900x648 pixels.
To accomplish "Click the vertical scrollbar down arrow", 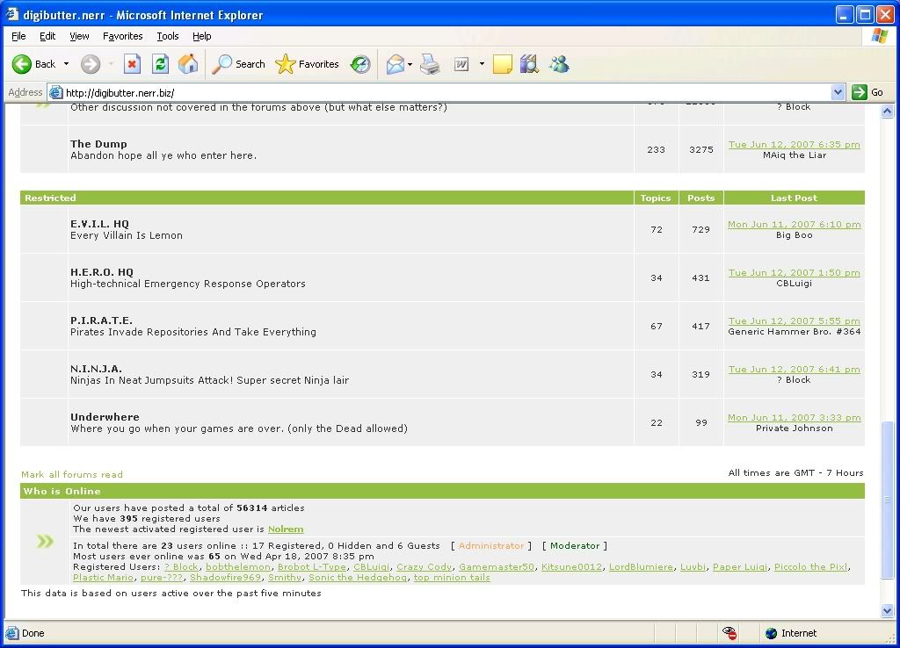I will tap(887, 610).
